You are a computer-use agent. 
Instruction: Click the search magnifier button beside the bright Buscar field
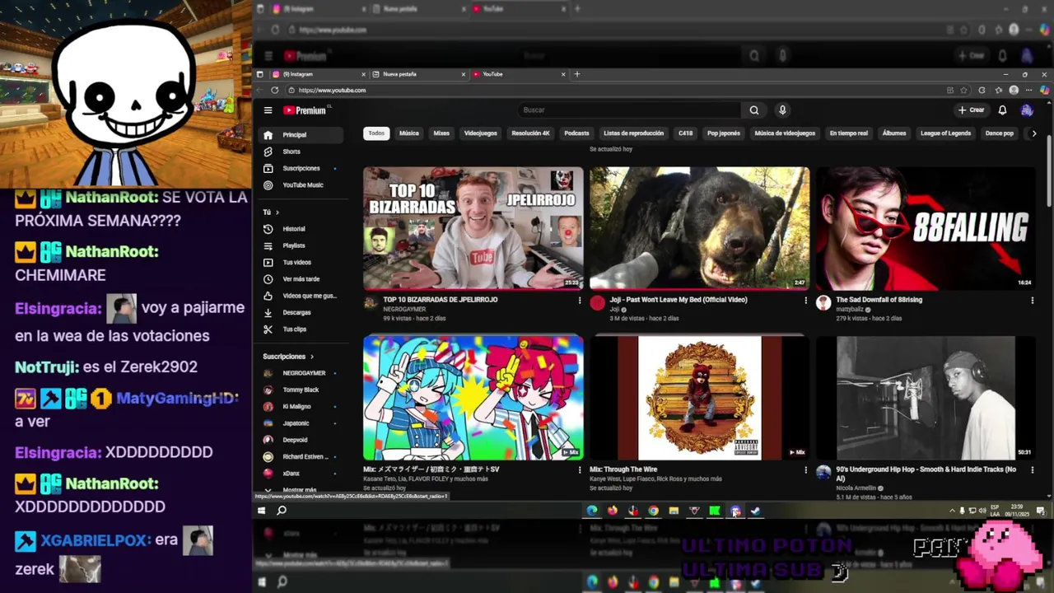pyautogui.click(x=753, y=110)
